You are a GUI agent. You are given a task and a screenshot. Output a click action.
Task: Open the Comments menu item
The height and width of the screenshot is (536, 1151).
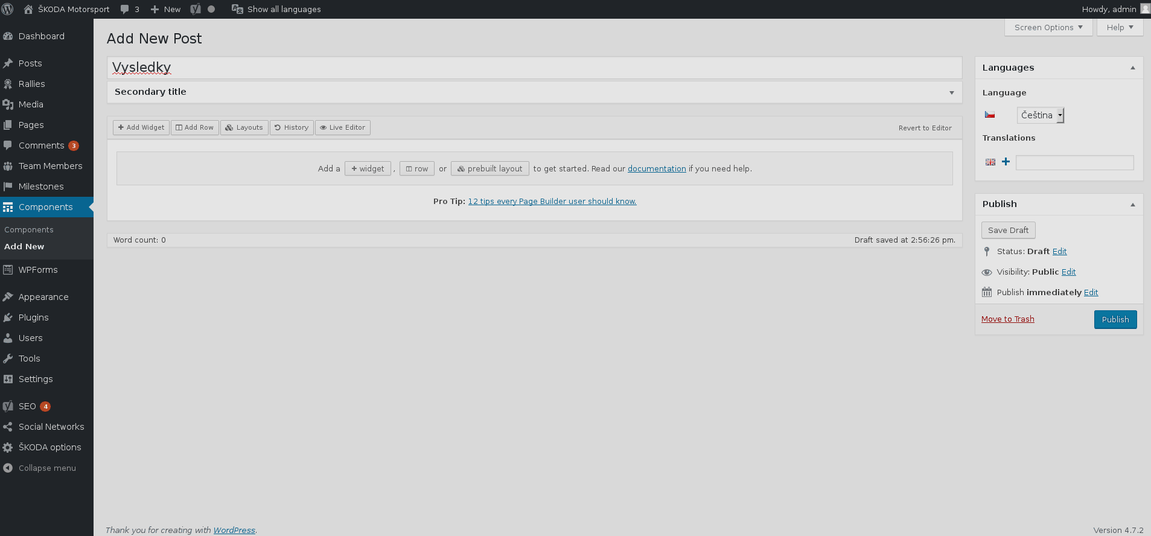pyautogui.click(x=46, y=145)
